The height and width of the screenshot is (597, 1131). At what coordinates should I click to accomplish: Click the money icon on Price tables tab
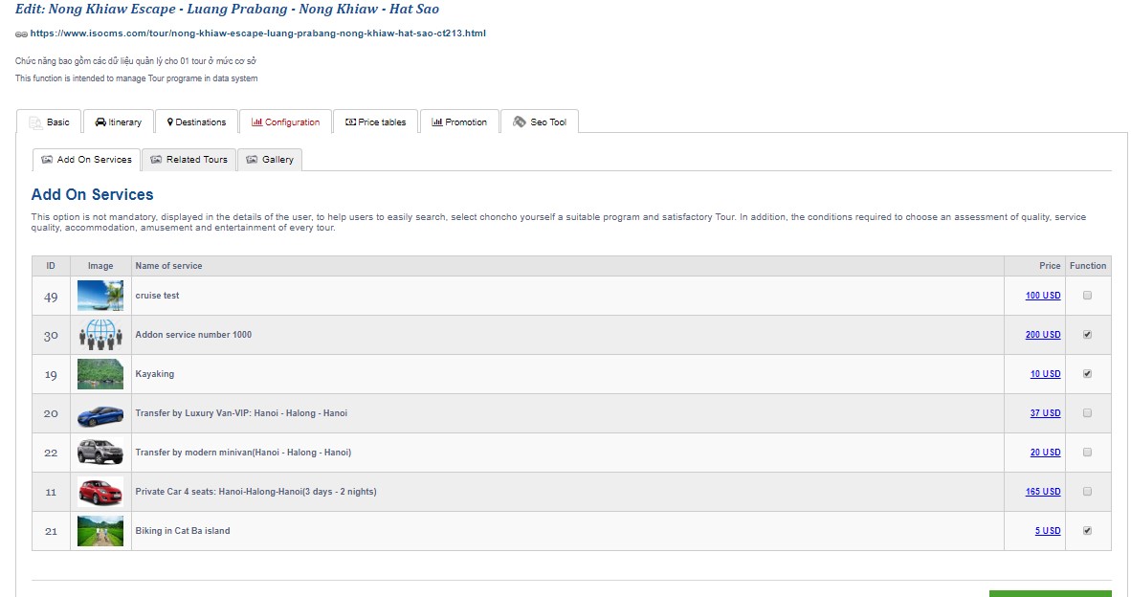350,122
